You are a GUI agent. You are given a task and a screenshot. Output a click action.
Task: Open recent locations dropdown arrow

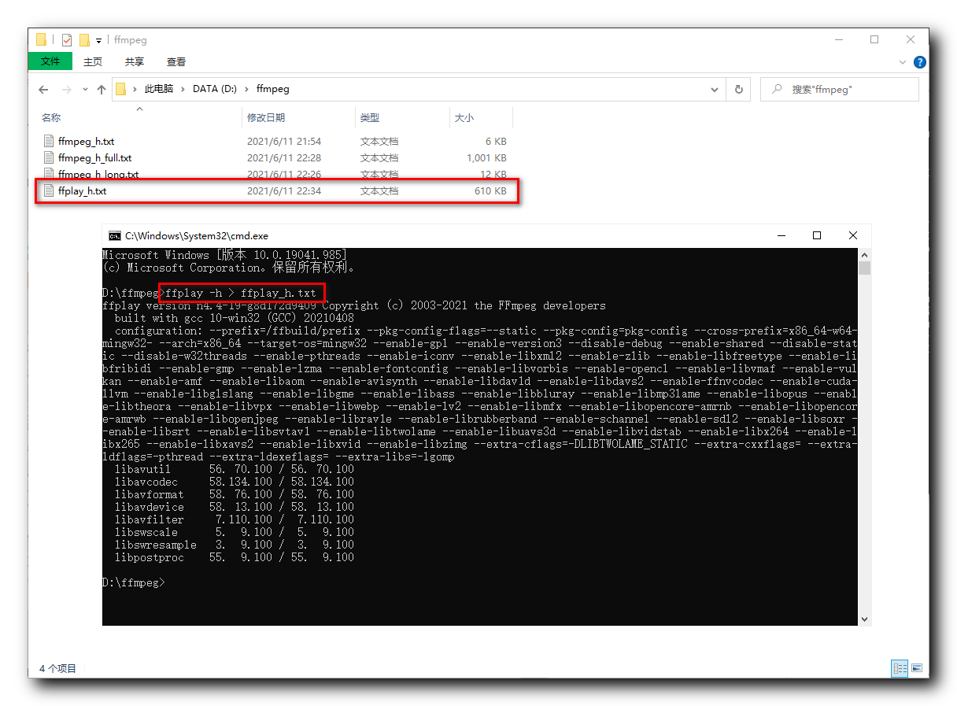tap(86, 90)
